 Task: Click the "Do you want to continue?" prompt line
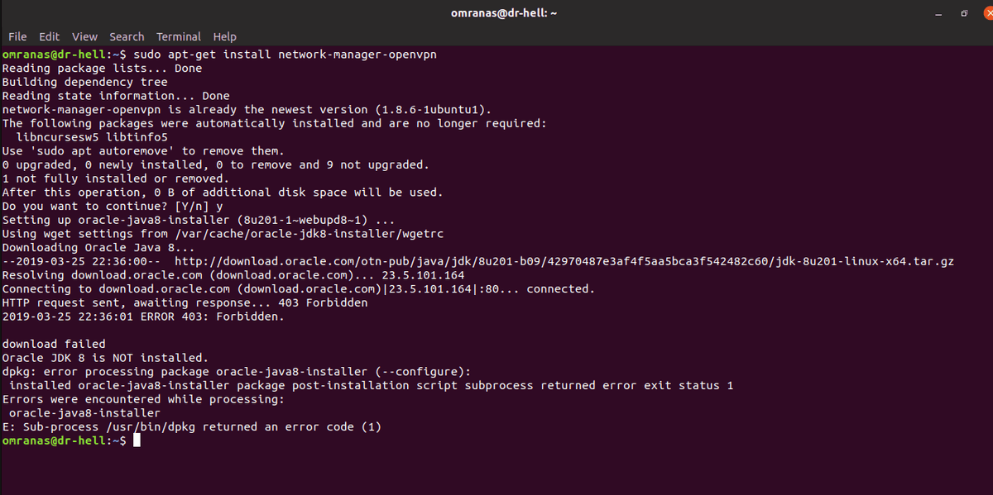pyautogui.click(x=113, y=206)
